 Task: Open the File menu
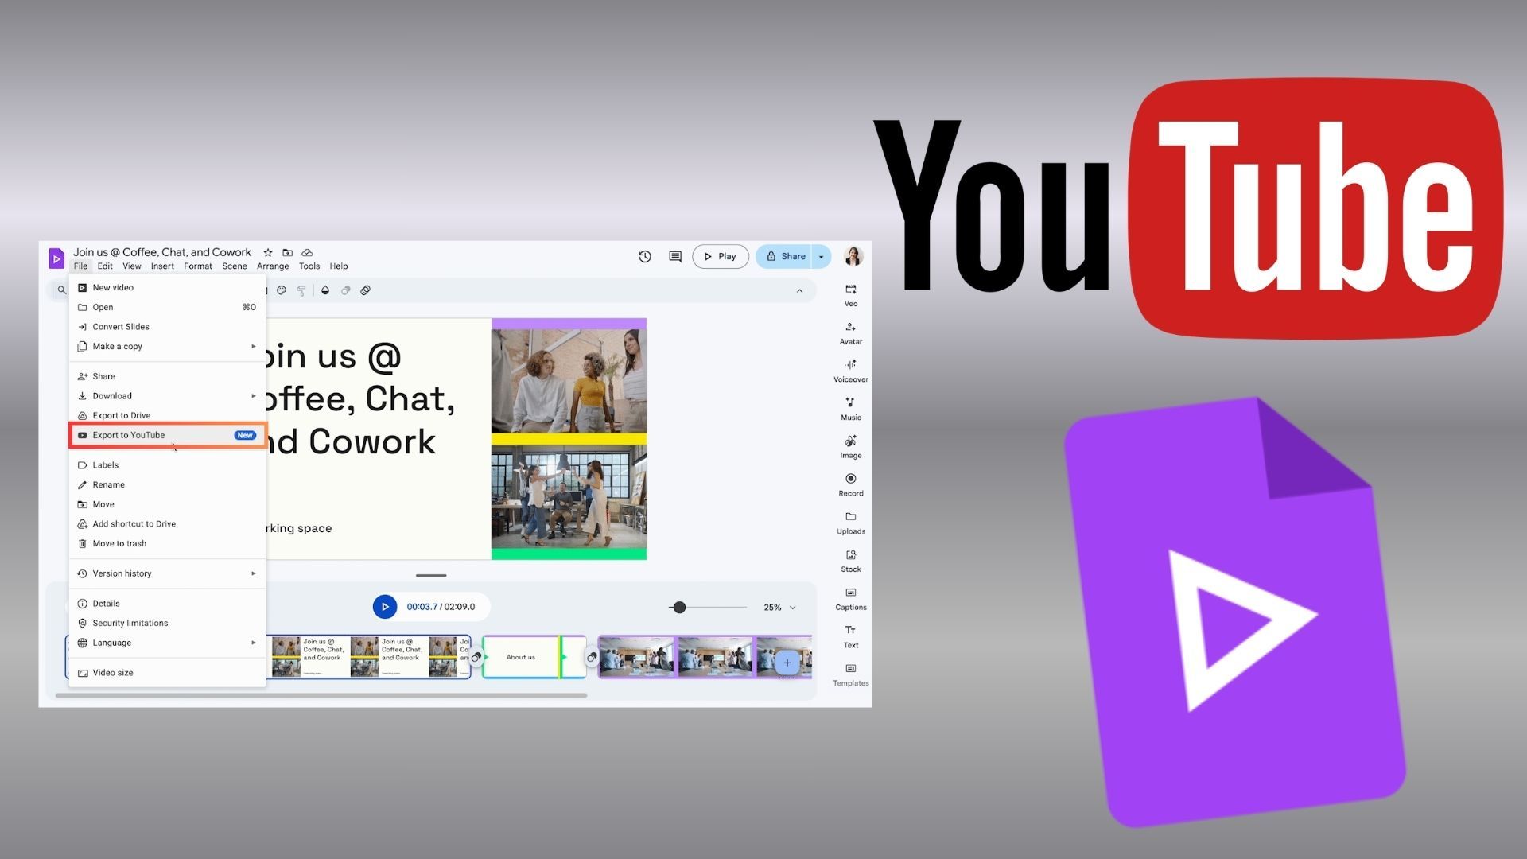(80, 266)
